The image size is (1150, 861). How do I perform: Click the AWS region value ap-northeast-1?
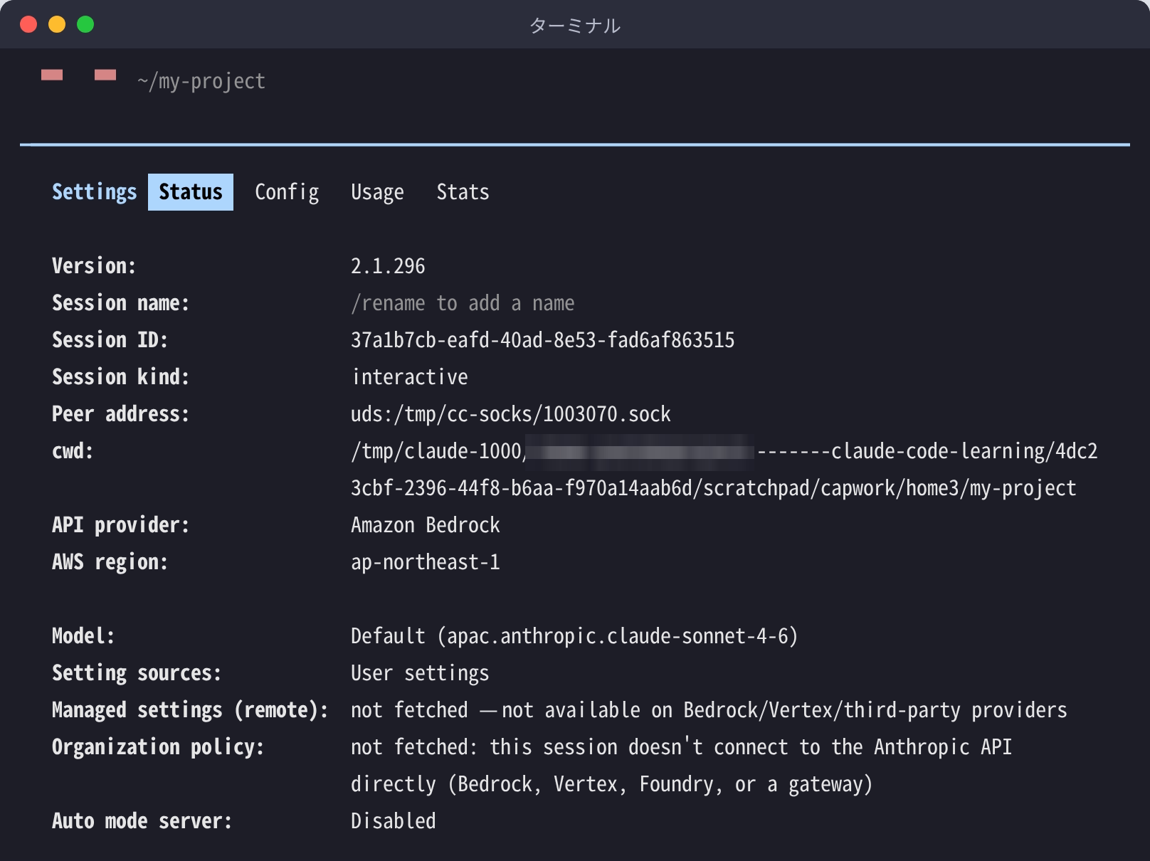(x=426, y=562)
